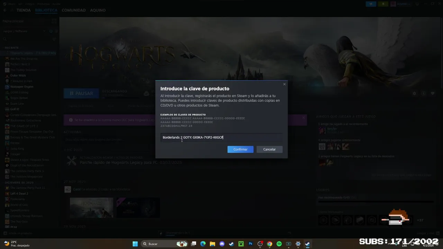
Task: Go back with the Steam back arrow
Action: [5, 10]
